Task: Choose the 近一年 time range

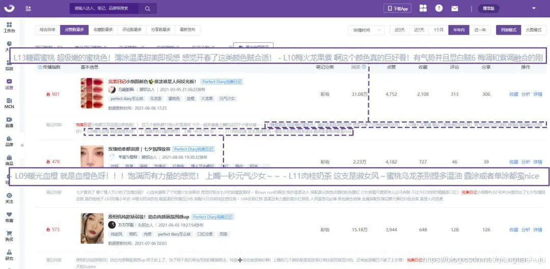Action: (480, 30)
